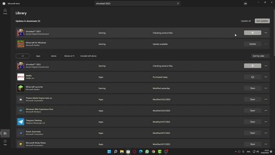Open Microsoft Edge from taskbar
Viewport: 275px width, 155px height.
141,152
